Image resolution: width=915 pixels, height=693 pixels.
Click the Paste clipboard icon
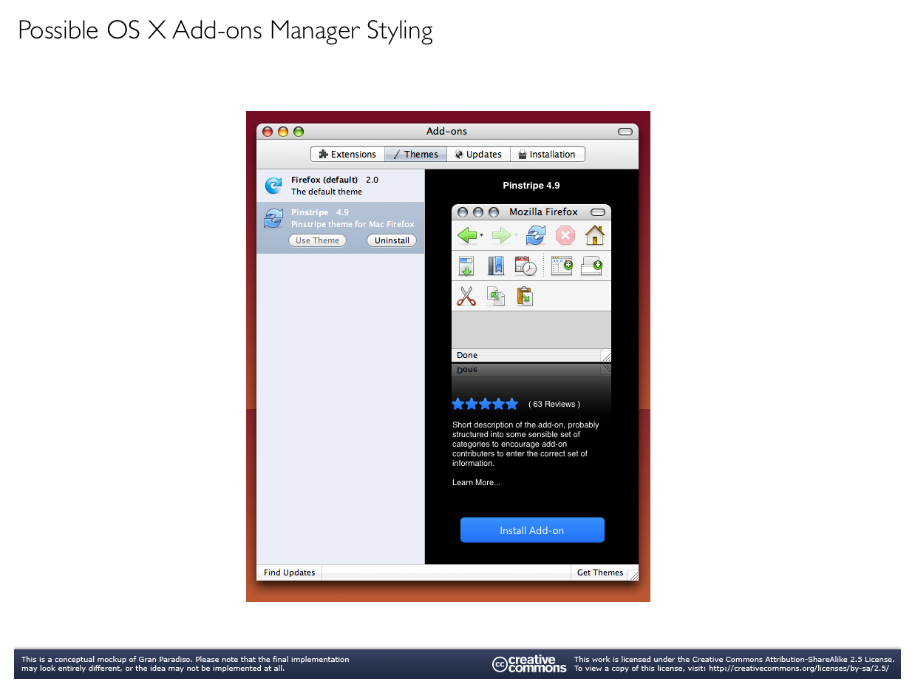pyautogui.click(x=525, y=297)
